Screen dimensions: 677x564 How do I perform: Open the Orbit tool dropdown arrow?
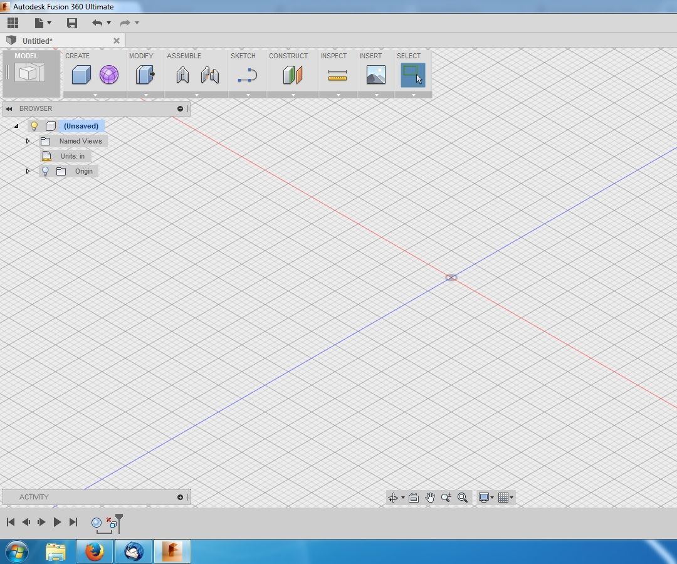tap(402, 497)
